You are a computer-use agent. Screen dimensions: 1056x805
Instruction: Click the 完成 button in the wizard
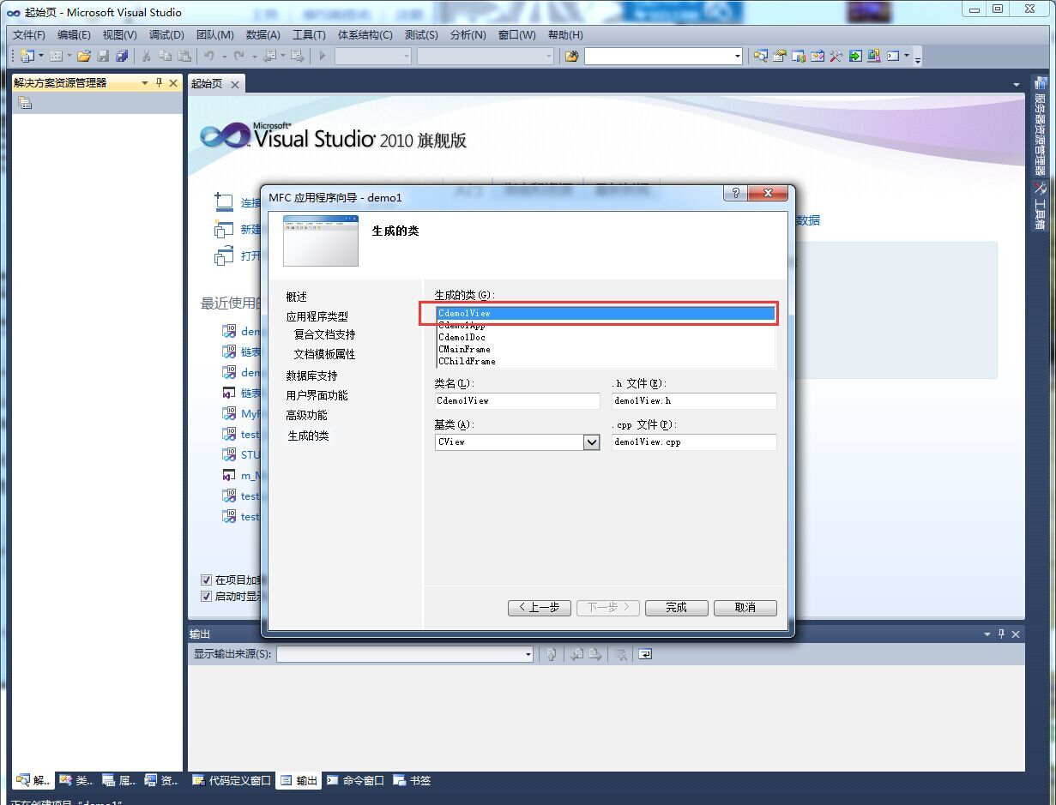[677, 607]
